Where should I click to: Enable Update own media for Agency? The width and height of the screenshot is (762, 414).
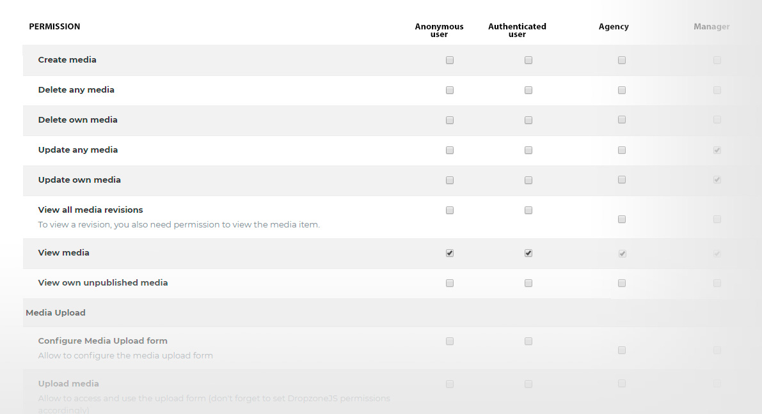621,180
